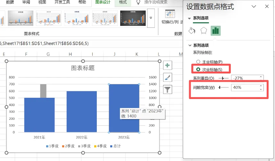Click the formula bar text
The height and width of the screenshot is (161, 275).
(44, 43)
